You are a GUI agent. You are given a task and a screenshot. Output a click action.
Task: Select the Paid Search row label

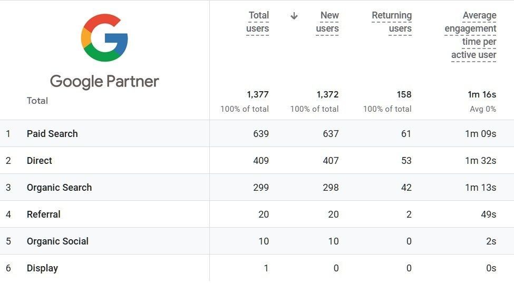click(52, 134)
